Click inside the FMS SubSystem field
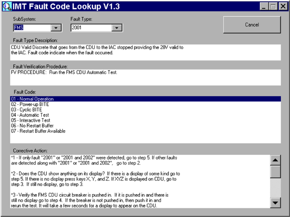 tap(31, 28)
